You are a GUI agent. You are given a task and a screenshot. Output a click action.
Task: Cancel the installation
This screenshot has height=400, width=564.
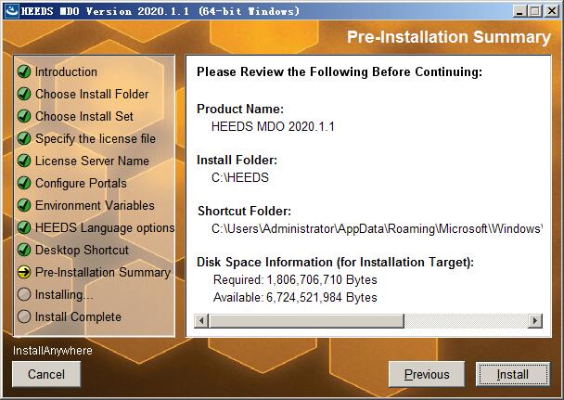click(x=46, y=374)
